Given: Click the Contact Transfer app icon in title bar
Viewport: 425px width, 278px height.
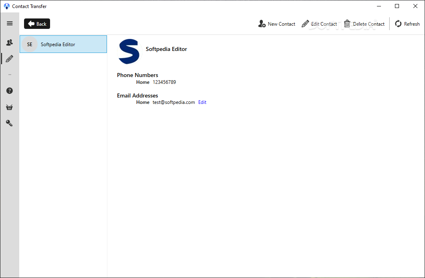Looking at the screenshot, I should click(x=7, y=6).
